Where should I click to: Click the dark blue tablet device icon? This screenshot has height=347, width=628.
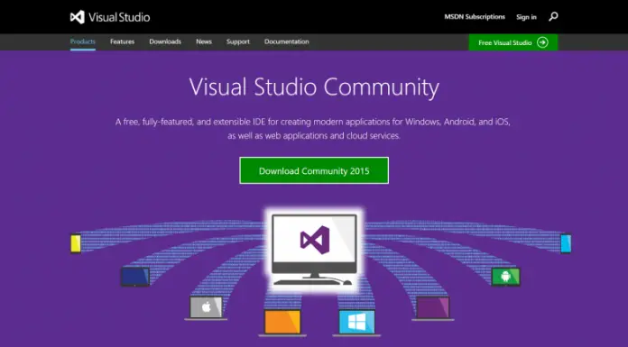[x=135, y=277]
